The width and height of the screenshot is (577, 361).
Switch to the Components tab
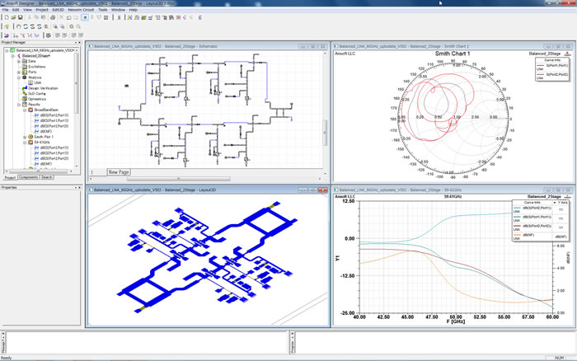(28, 177)
